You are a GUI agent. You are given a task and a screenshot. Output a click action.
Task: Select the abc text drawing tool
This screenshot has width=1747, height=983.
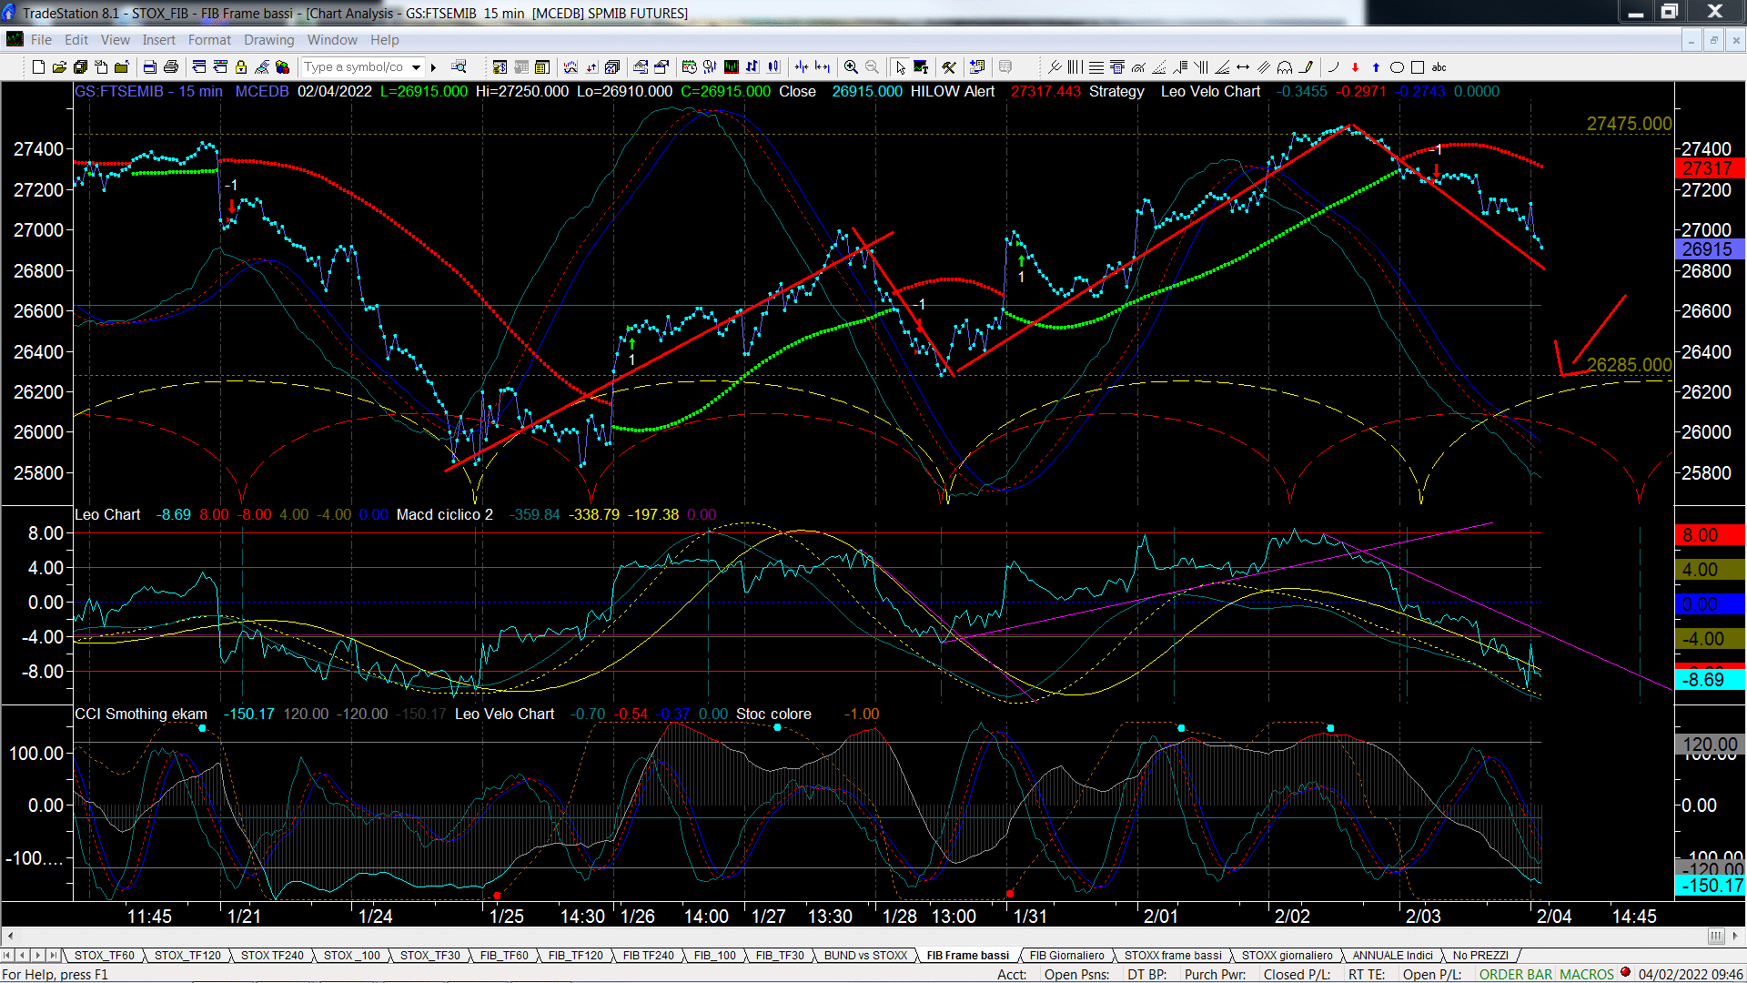coord(1439,67)
